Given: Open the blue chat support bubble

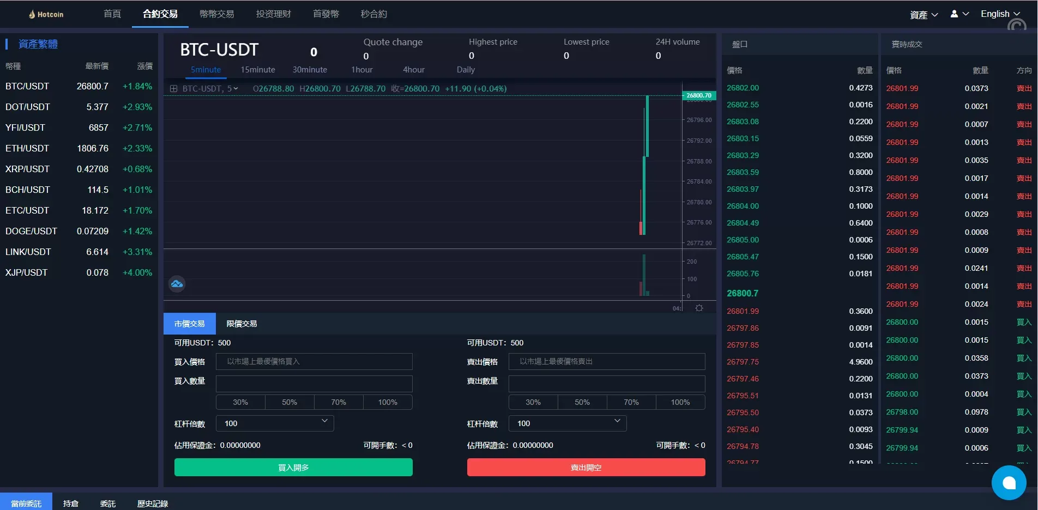Looking at the screenshot, I should [1009, 483].
